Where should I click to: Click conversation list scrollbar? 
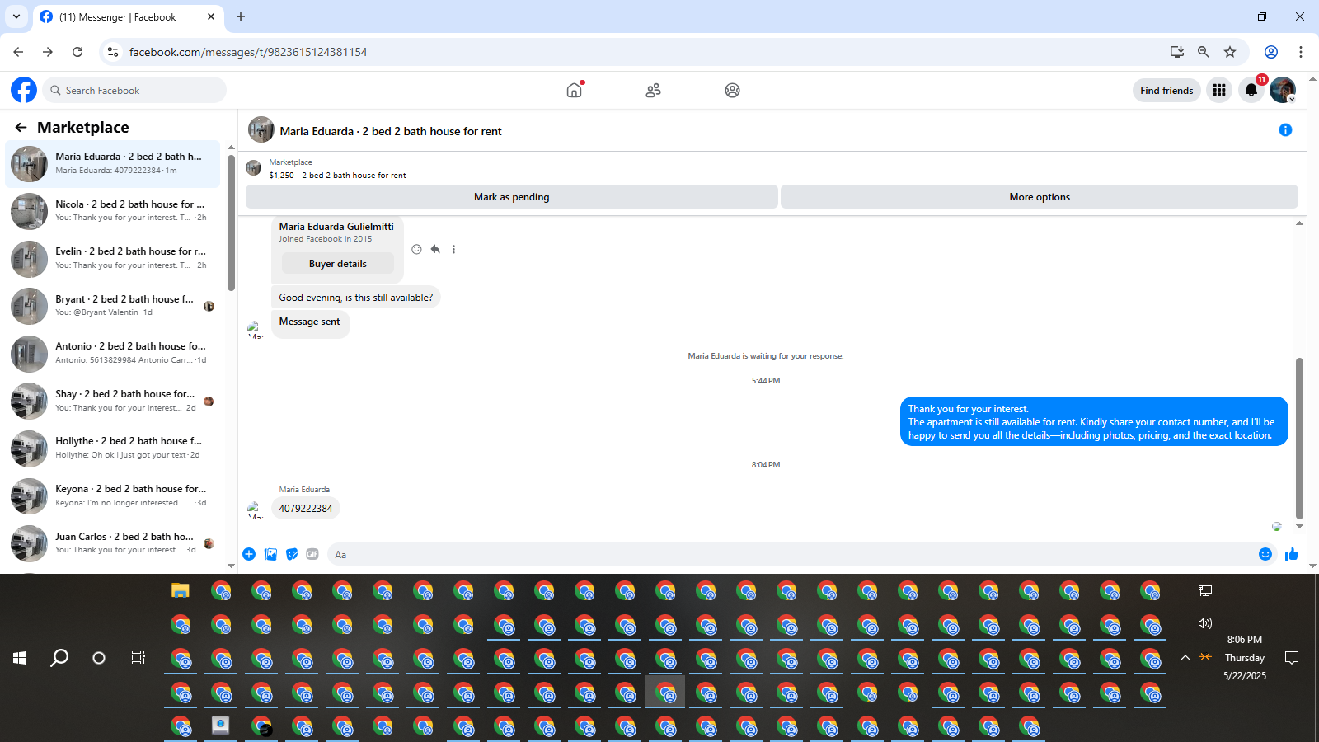(x=231, y=223)
